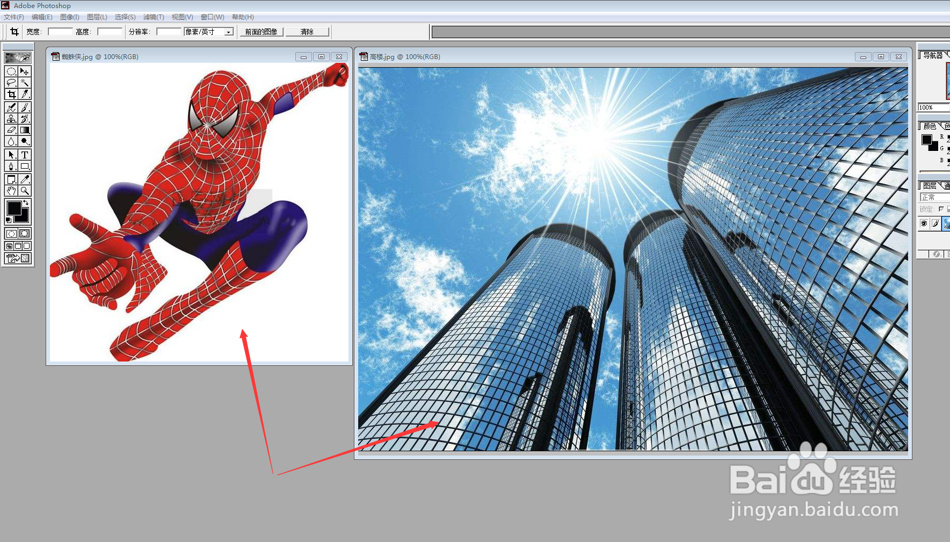Toggle the layer paintbrush link box
The height and width of the screenshot is (542, 950).
pyautogui.click(x=936, y=223)
